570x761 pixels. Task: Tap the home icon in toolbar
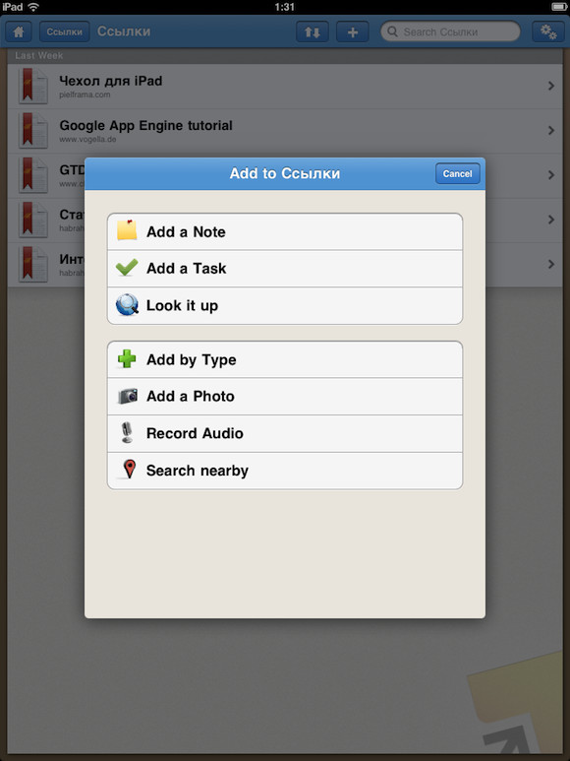[19, 32]
